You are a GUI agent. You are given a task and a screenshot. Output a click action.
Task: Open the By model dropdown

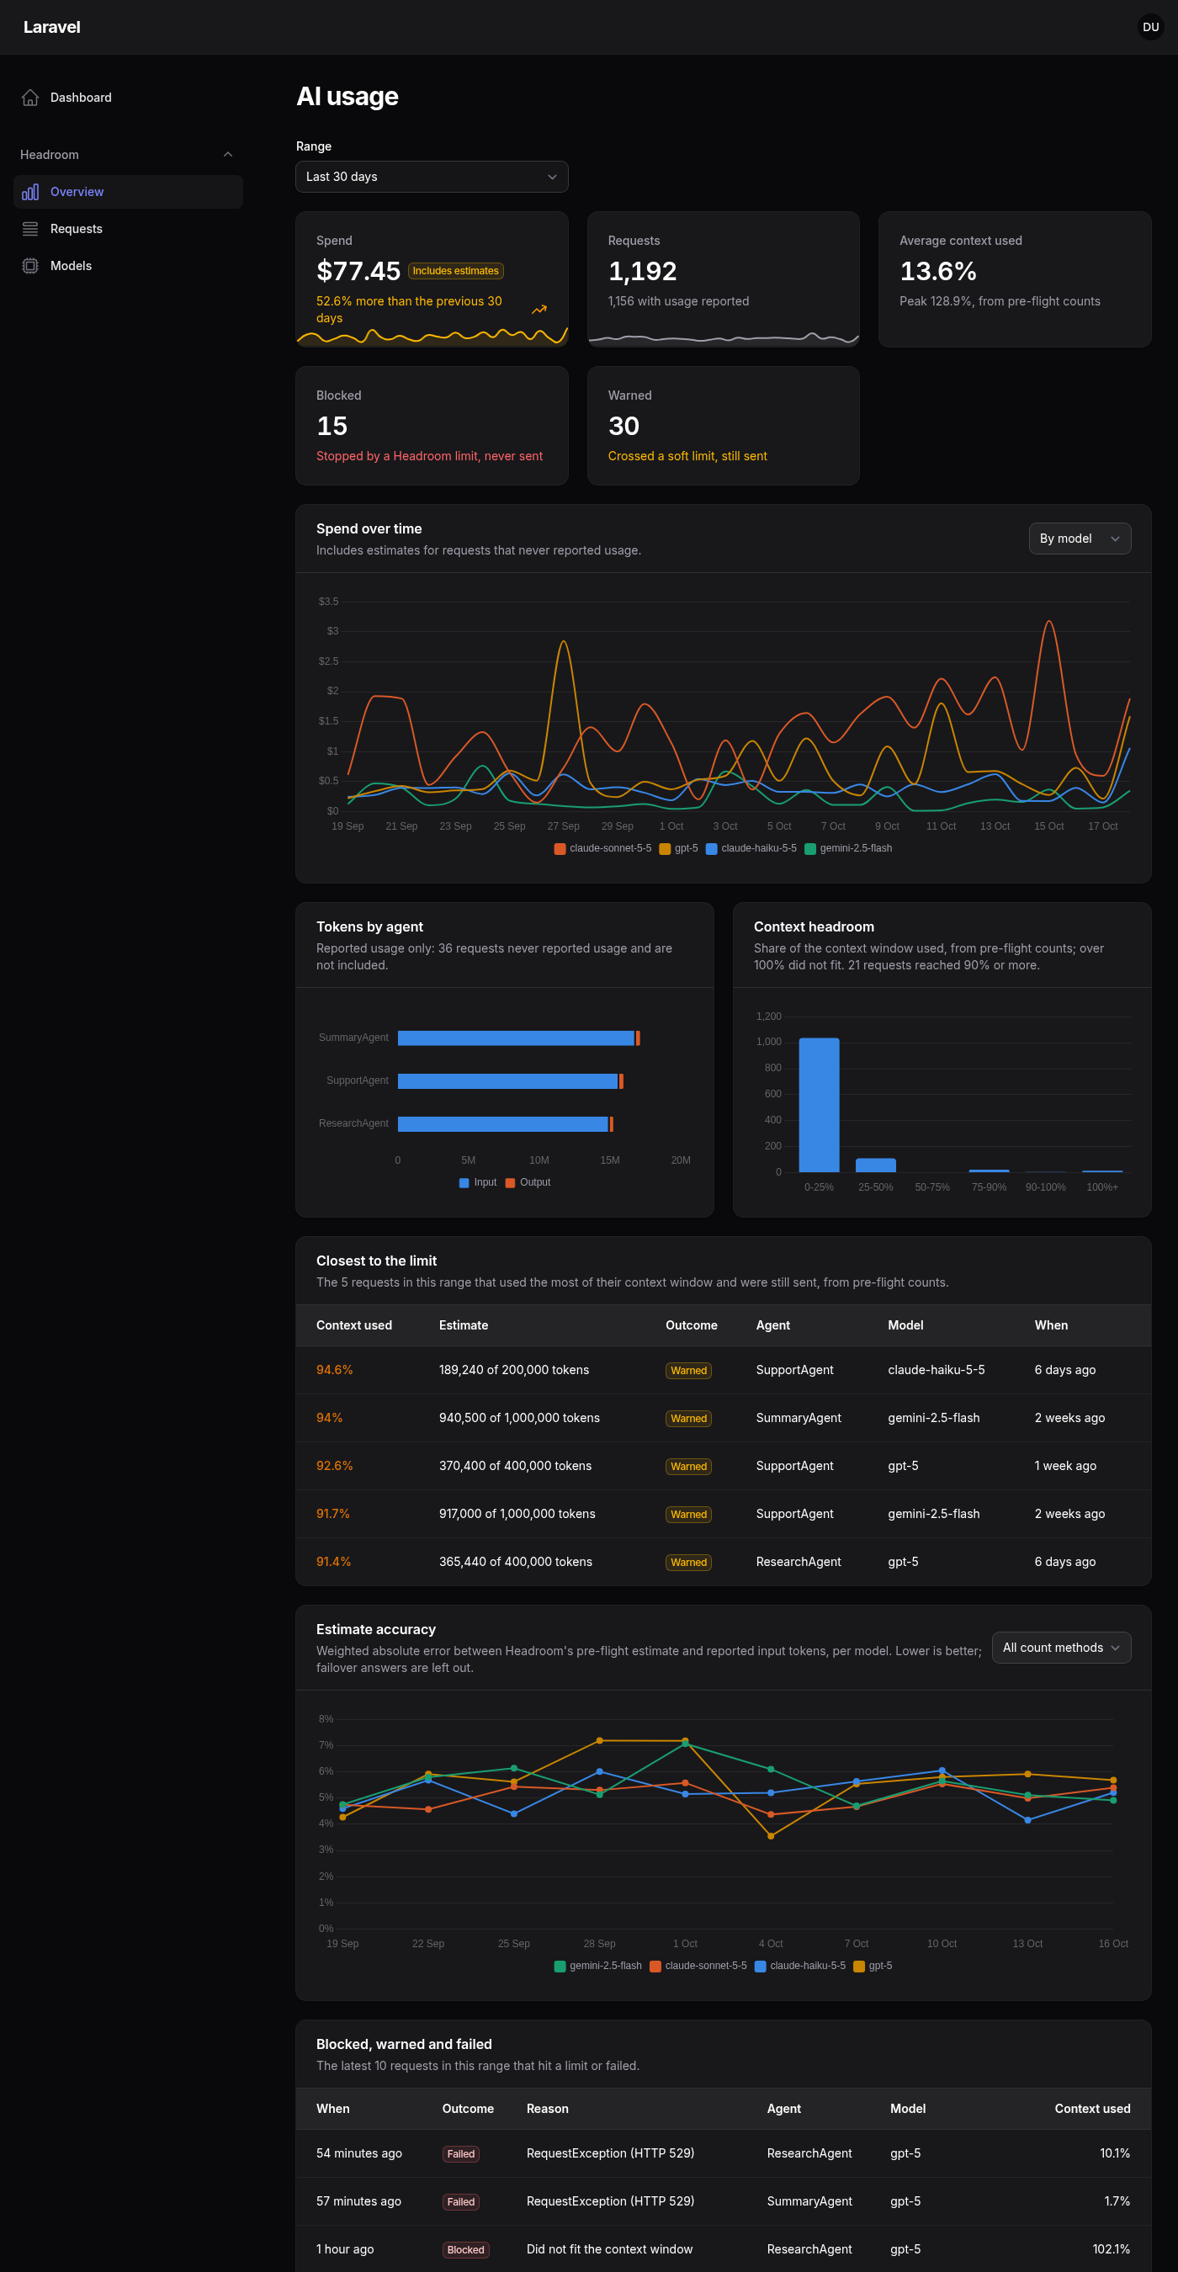1080,539
